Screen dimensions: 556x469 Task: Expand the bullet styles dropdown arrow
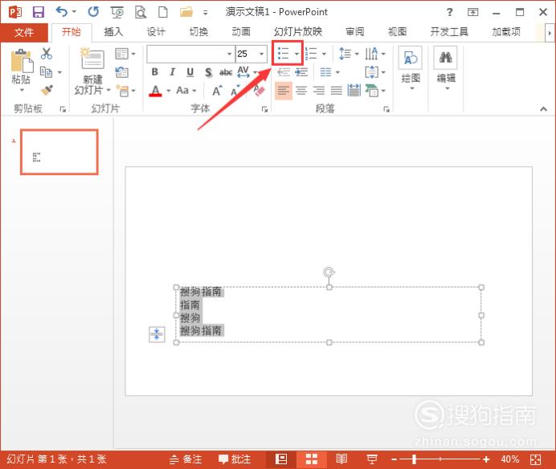[x=296, y=54]
